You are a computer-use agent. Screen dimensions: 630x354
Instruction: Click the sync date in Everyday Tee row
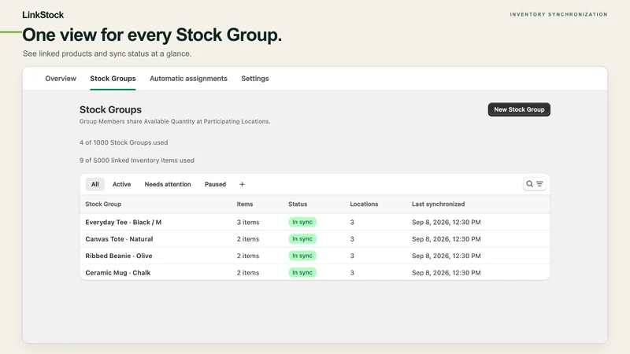click(447, 222)
